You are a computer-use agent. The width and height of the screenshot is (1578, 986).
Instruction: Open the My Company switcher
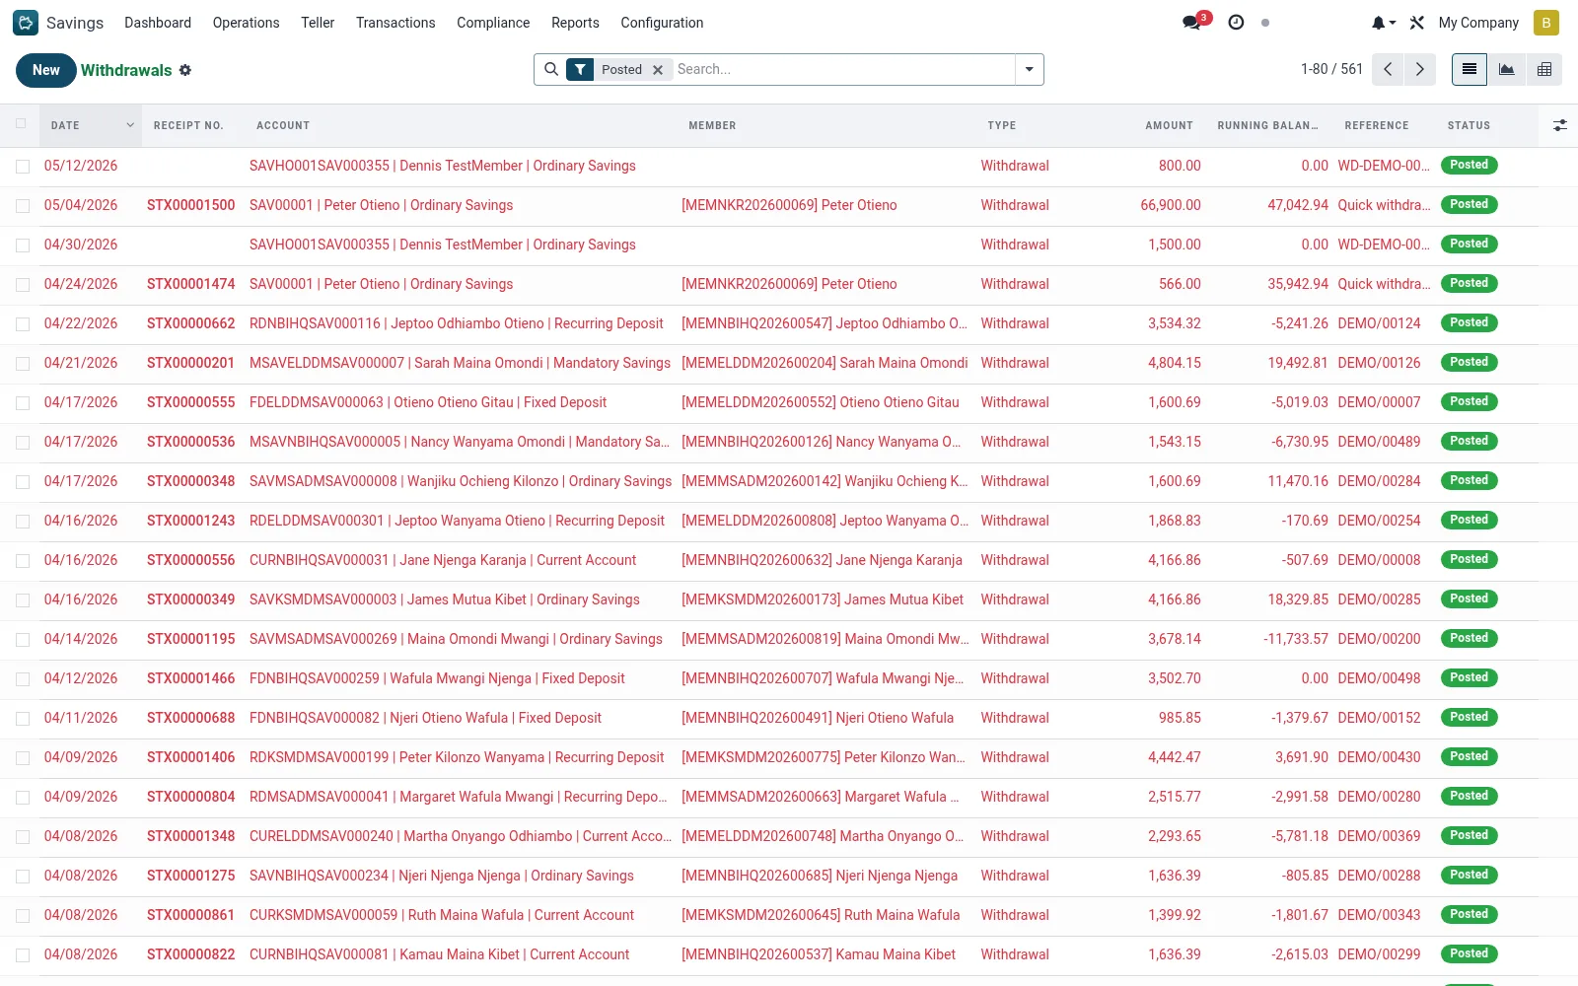click(1478, 23)
